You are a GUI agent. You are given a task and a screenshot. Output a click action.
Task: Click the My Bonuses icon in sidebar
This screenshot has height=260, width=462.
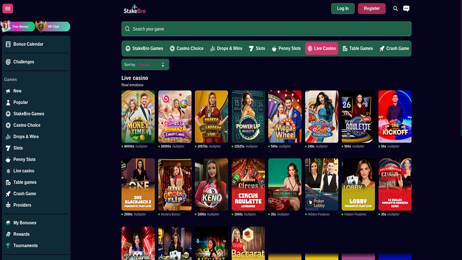(8, 223)
